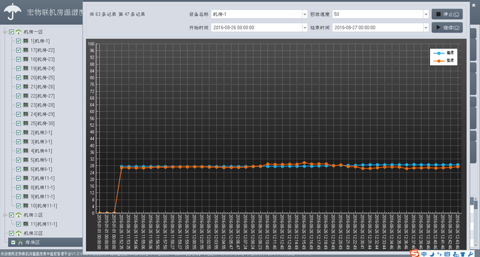
Task: Click the device icon of 22[机房-27]
Action: coord(26,96)
